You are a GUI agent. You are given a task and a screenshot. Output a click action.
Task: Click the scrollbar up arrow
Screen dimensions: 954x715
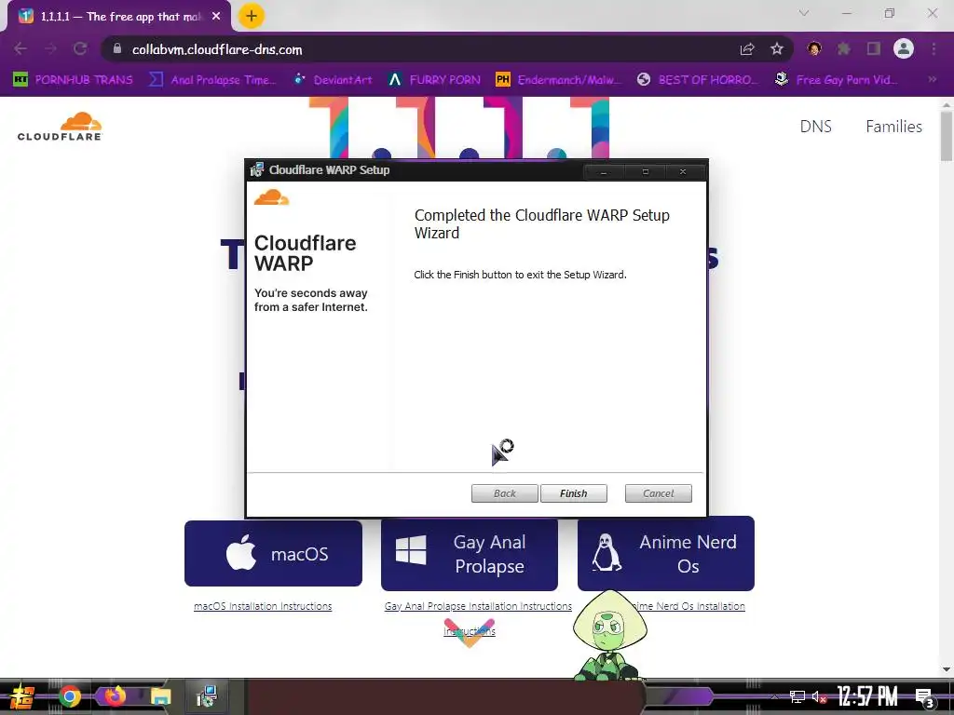(947, 104)
